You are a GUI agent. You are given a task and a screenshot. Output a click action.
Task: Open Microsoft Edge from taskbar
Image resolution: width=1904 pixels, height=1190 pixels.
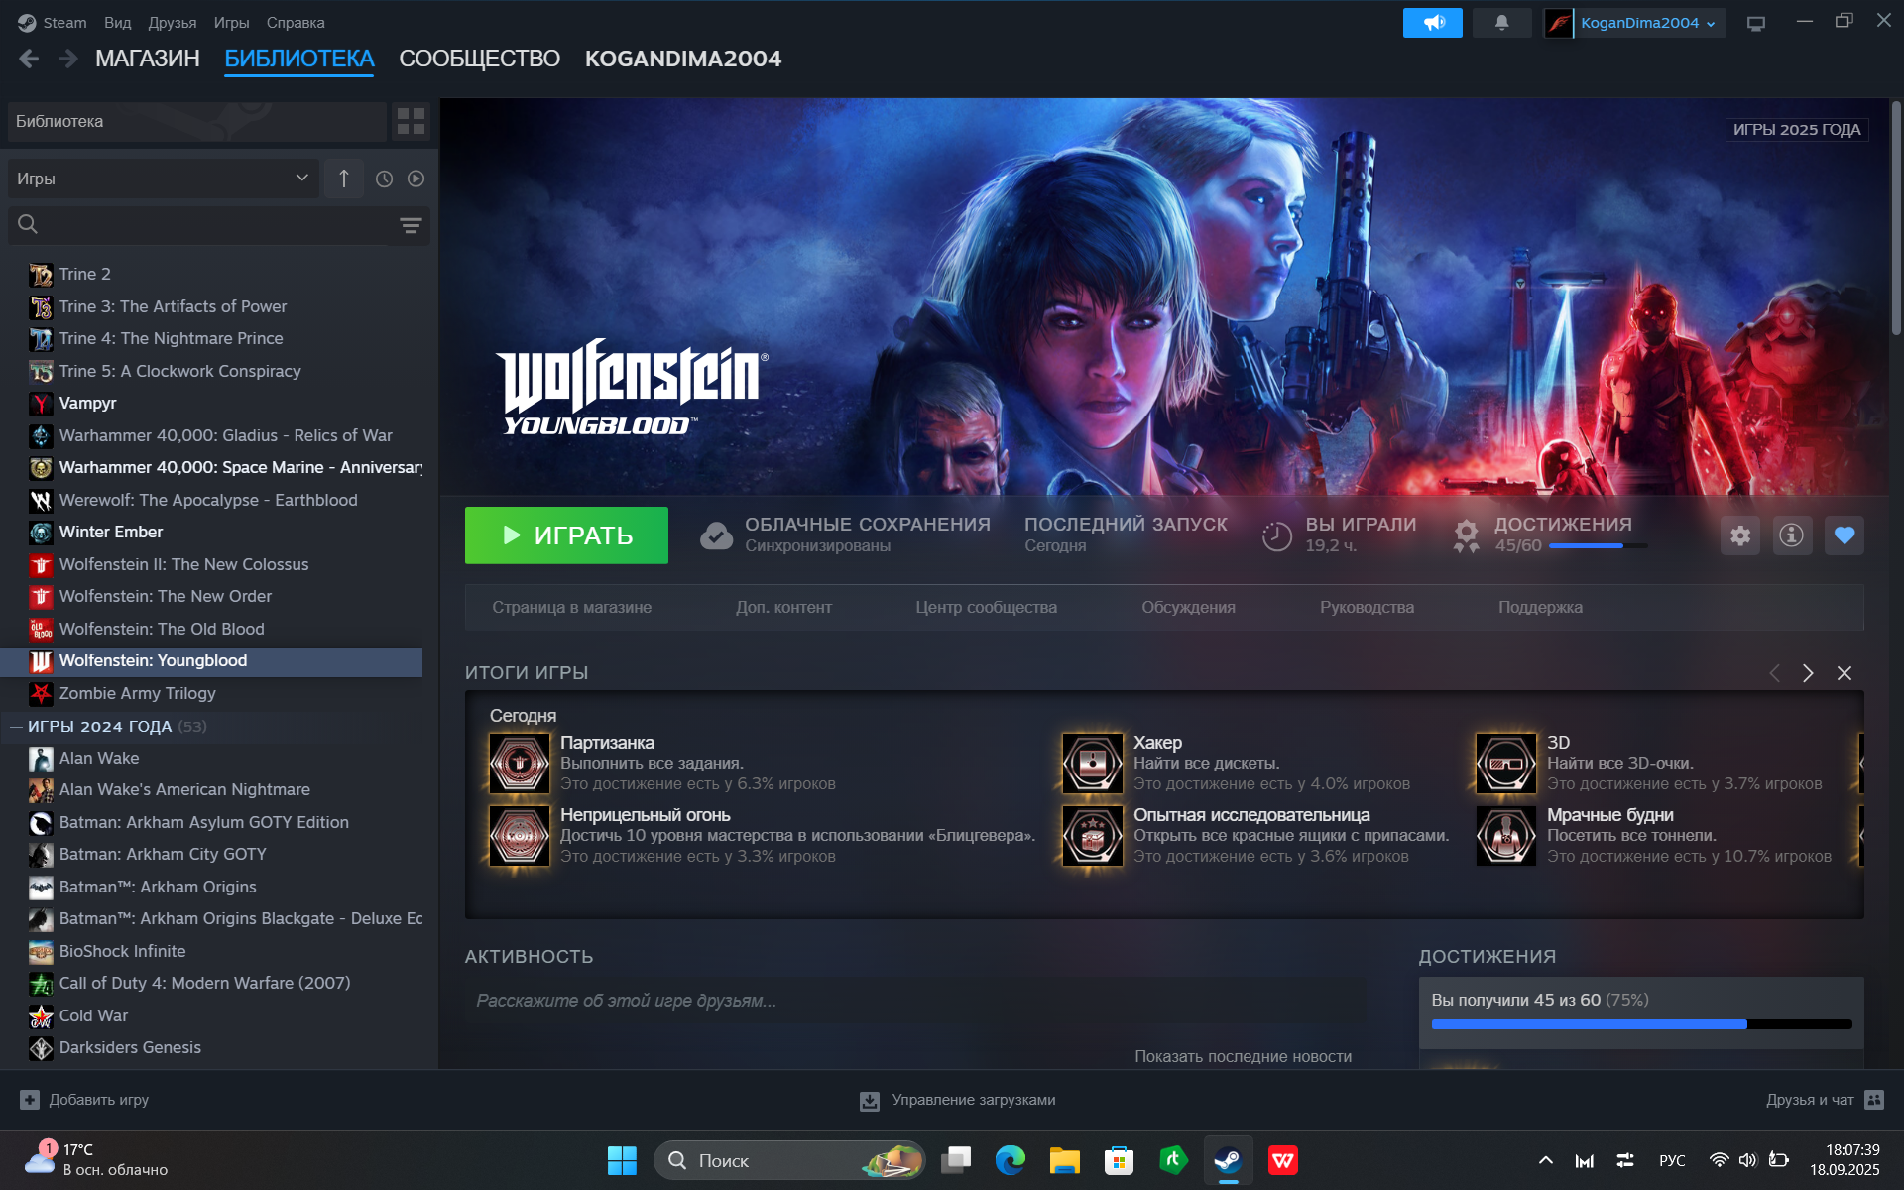[x=1010, y=1160]
